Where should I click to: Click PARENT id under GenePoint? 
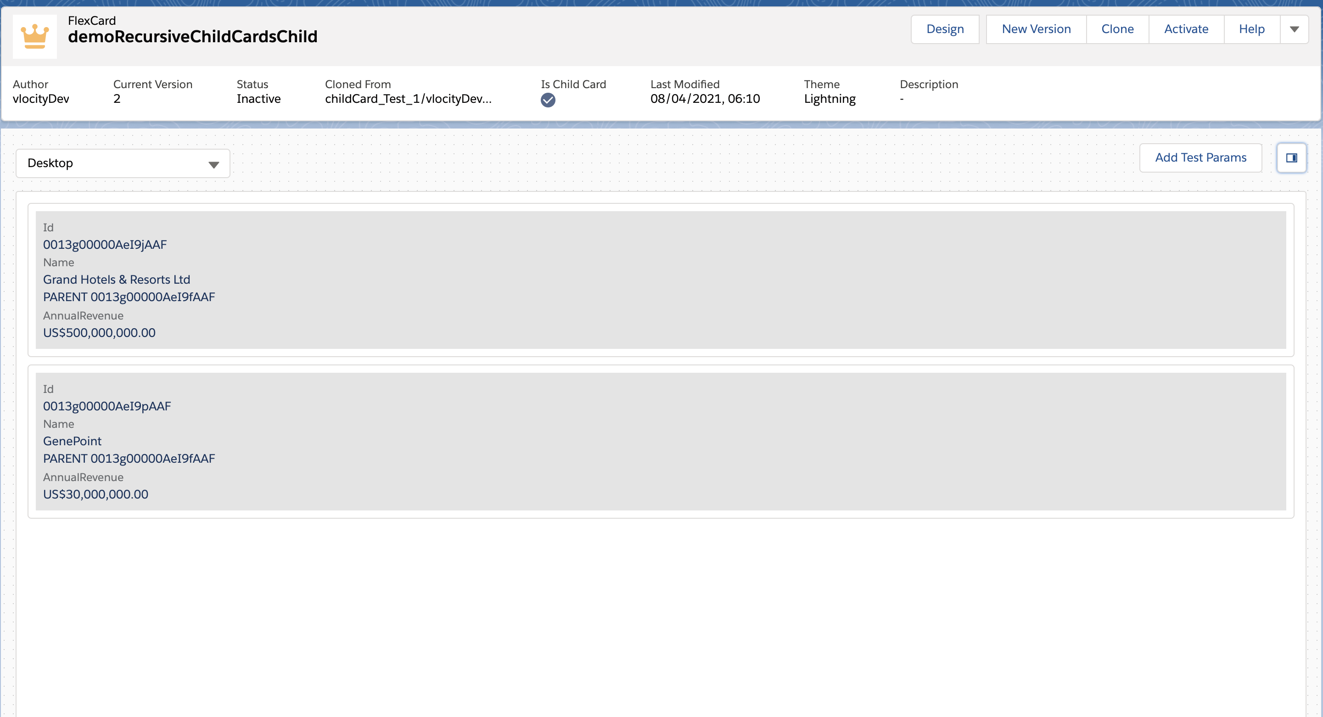click(x=129, y=459)
